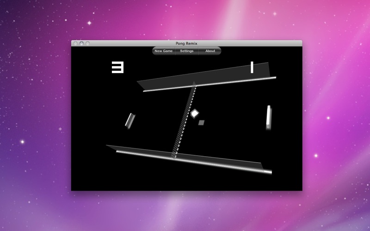Show the About information

pyautogui.click(x=210, y=51)
